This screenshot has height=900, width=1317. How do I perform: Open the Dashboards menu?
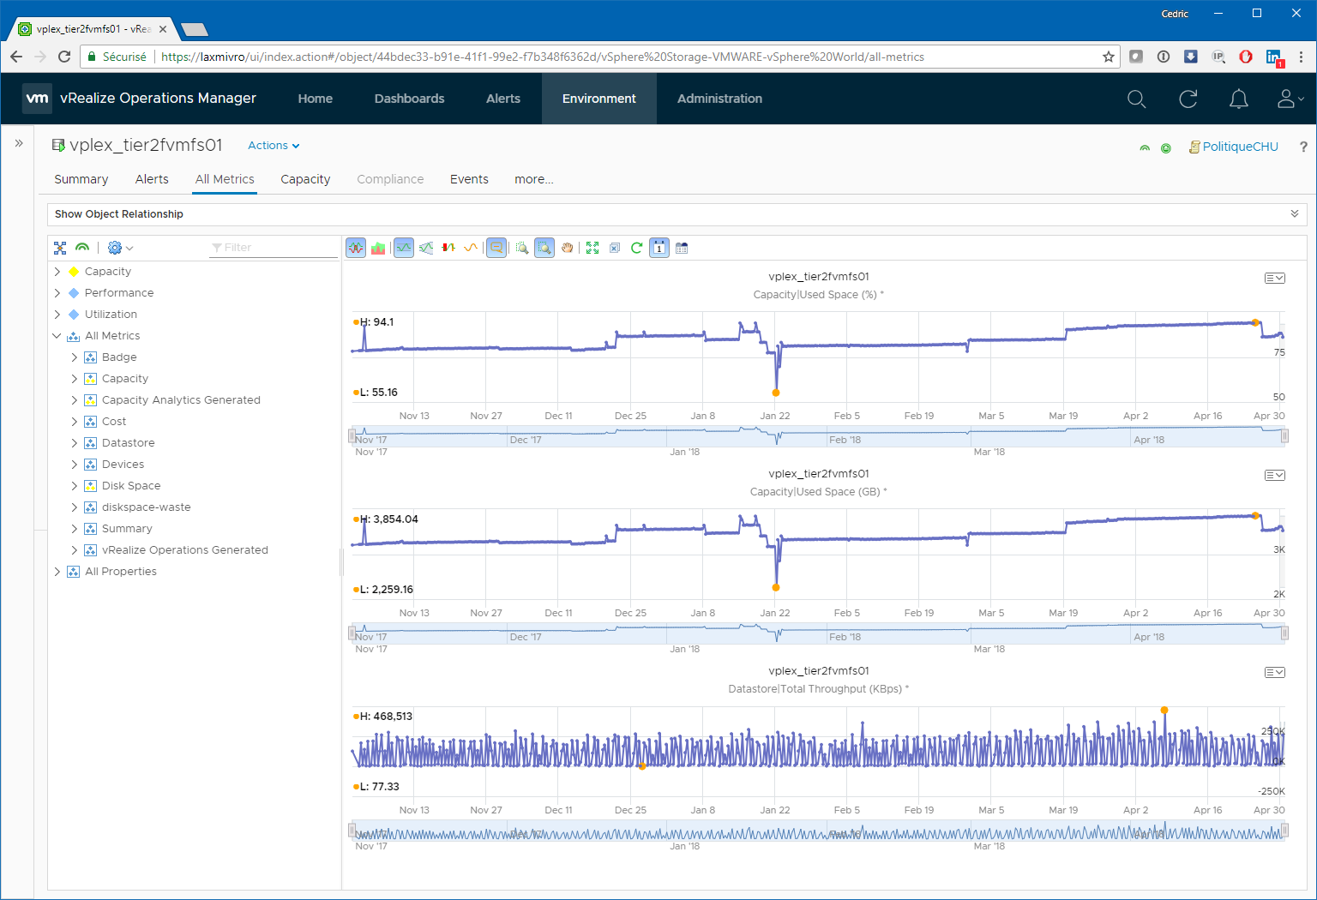coord(409,99)
